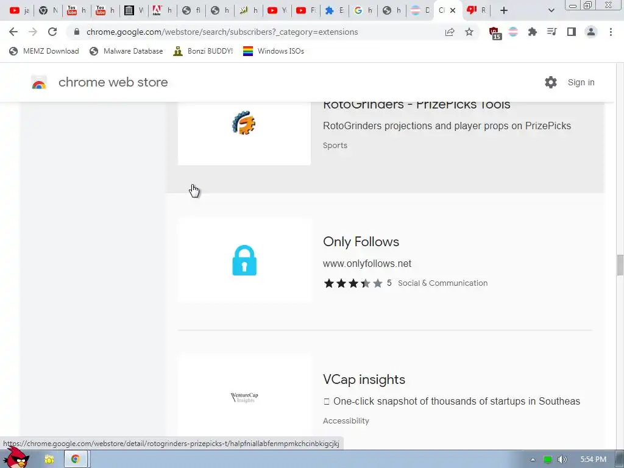Image resolution: width=624 pixels, height=468 pixels.
Task: Click the address bar URL
Action: point(222,32)
